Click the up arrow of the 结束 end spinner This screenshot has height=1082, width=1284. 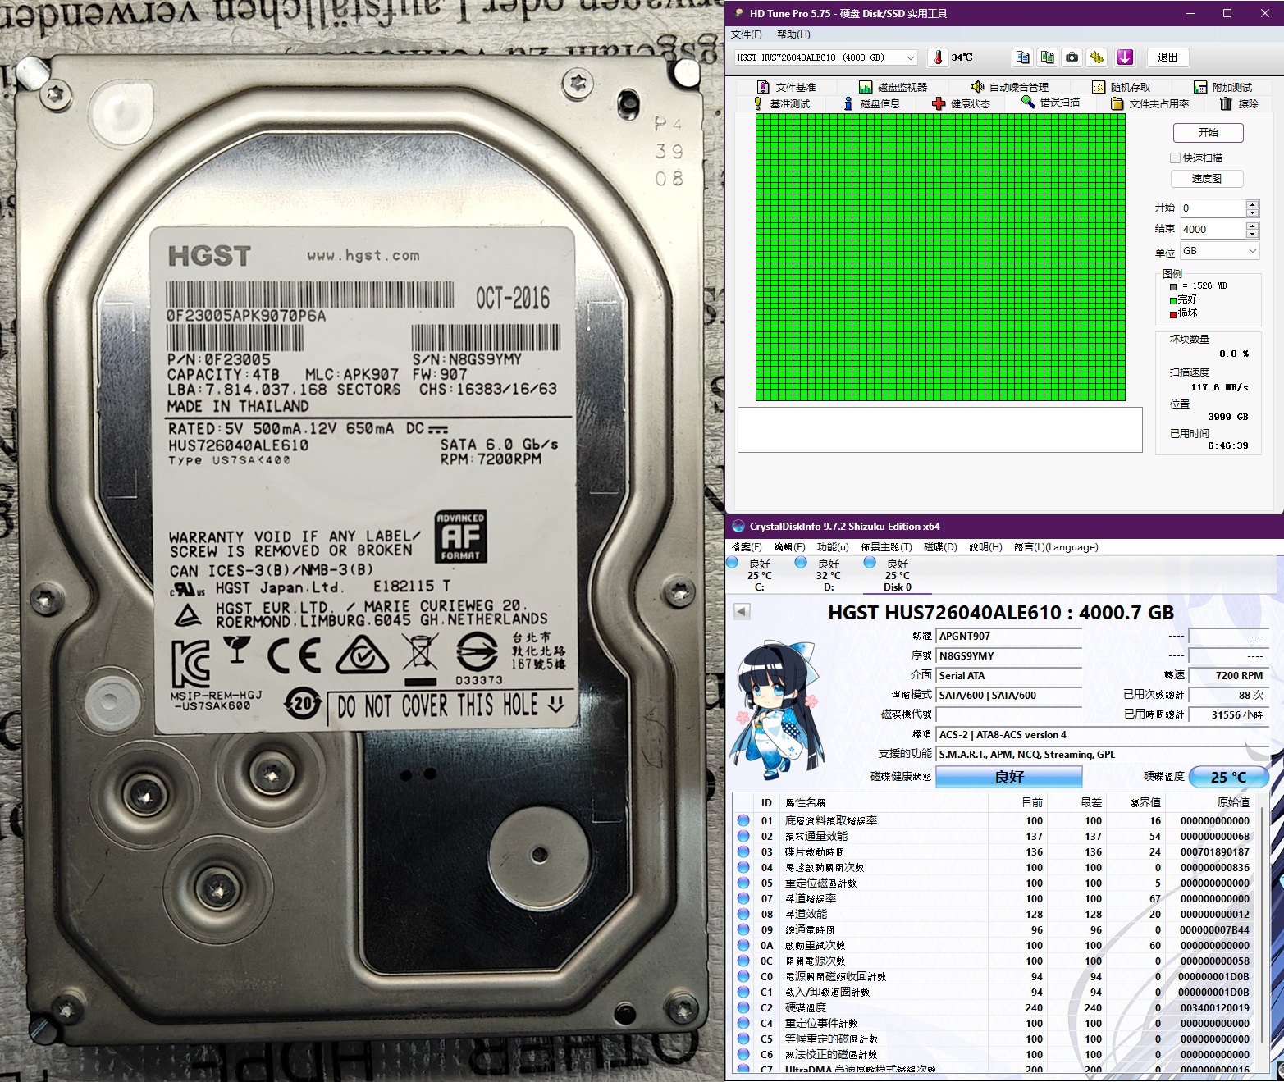pos(1252,225)
